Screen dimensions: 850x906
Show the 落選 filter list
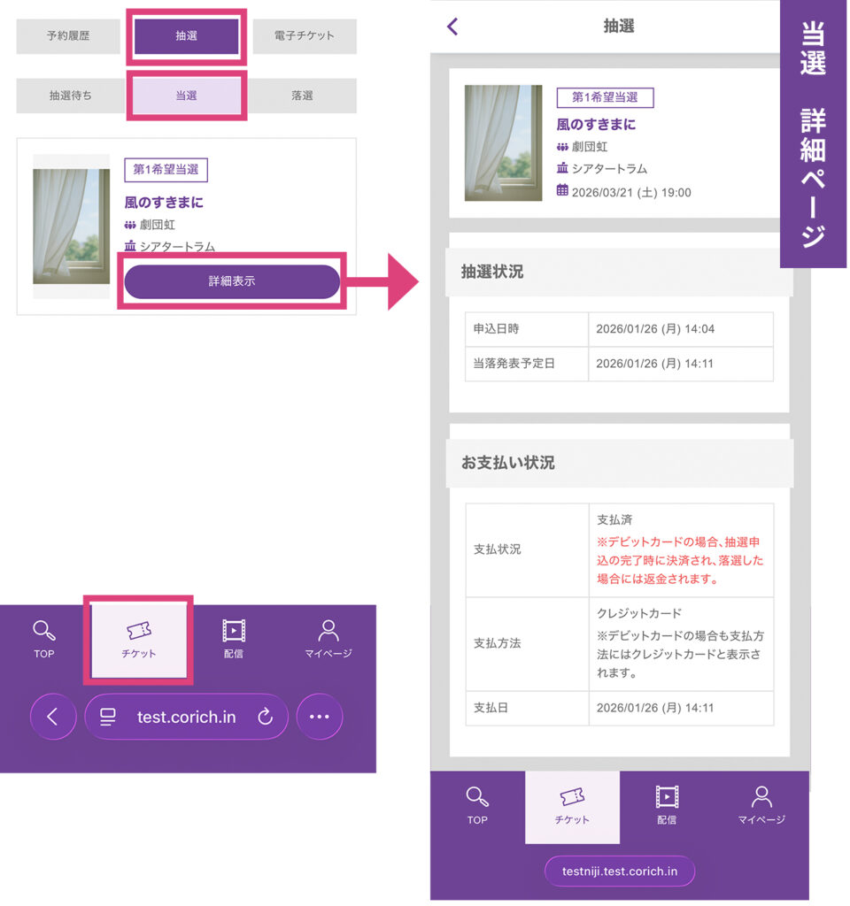(x=303, y=96)
